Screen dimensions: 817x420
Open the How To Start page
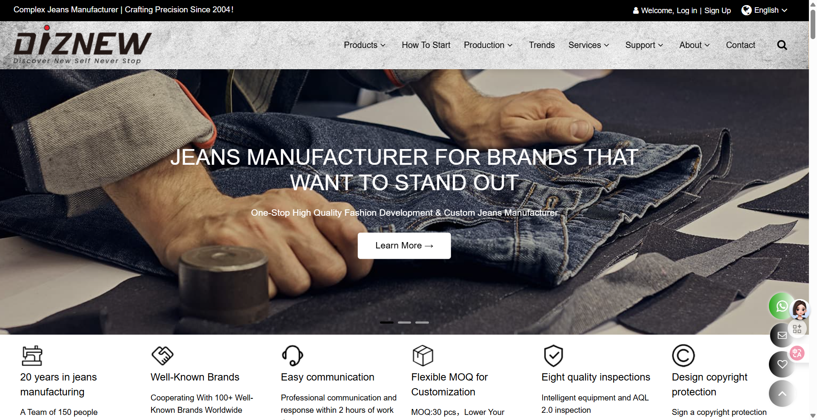pos(426,45)
